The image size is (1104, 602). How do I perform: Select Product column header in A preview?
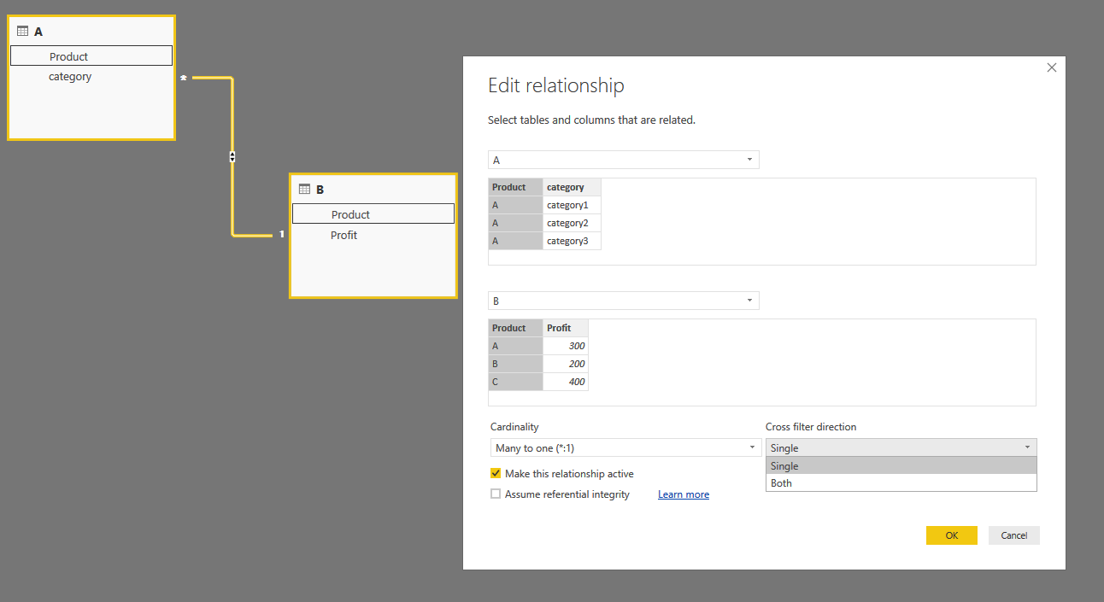[x=515, y=187]
